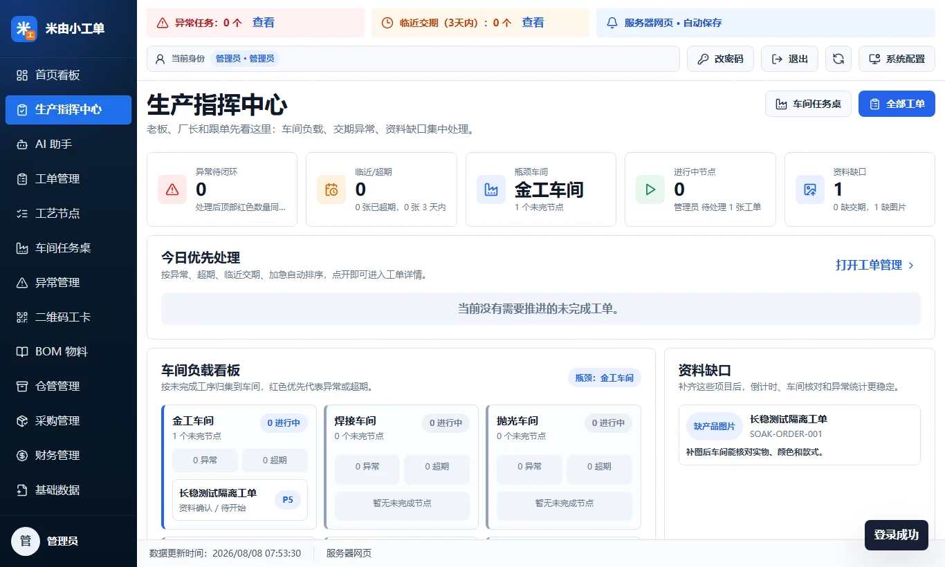Click the 基础数据 file sidebar icon
This screenshot has width=945, height=567.
click(x=22, y=490)
